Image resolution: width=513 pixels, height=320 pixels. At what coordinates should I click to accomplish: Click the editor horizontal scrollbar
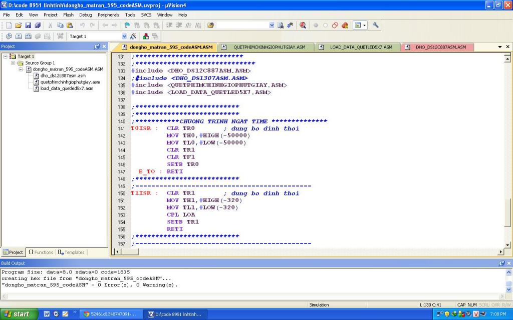[x=301, y=251]
